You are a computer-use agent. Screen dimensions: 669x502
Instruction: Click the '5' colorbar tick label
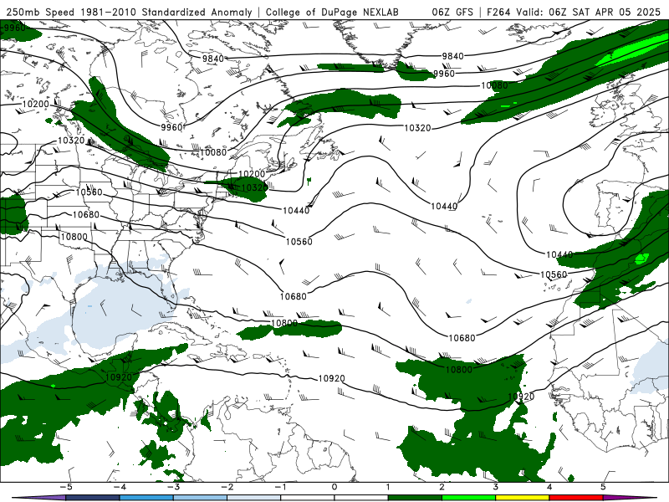[x=603, y=487]
